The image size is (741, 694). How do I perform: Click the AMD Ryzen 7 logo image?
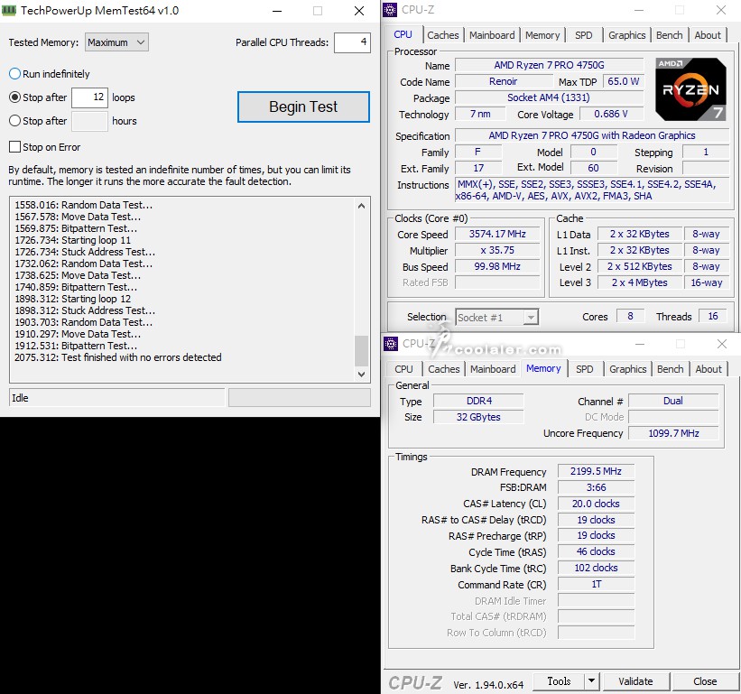(x=690, y=89)
